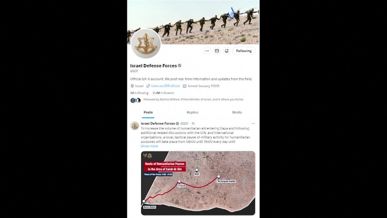Click the Following button
This screenshot has width=387, height=218.
244,51
